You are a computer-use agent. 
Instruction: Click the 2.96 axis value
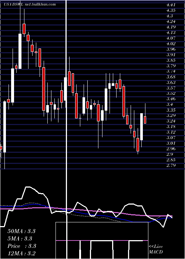(171, 149)
